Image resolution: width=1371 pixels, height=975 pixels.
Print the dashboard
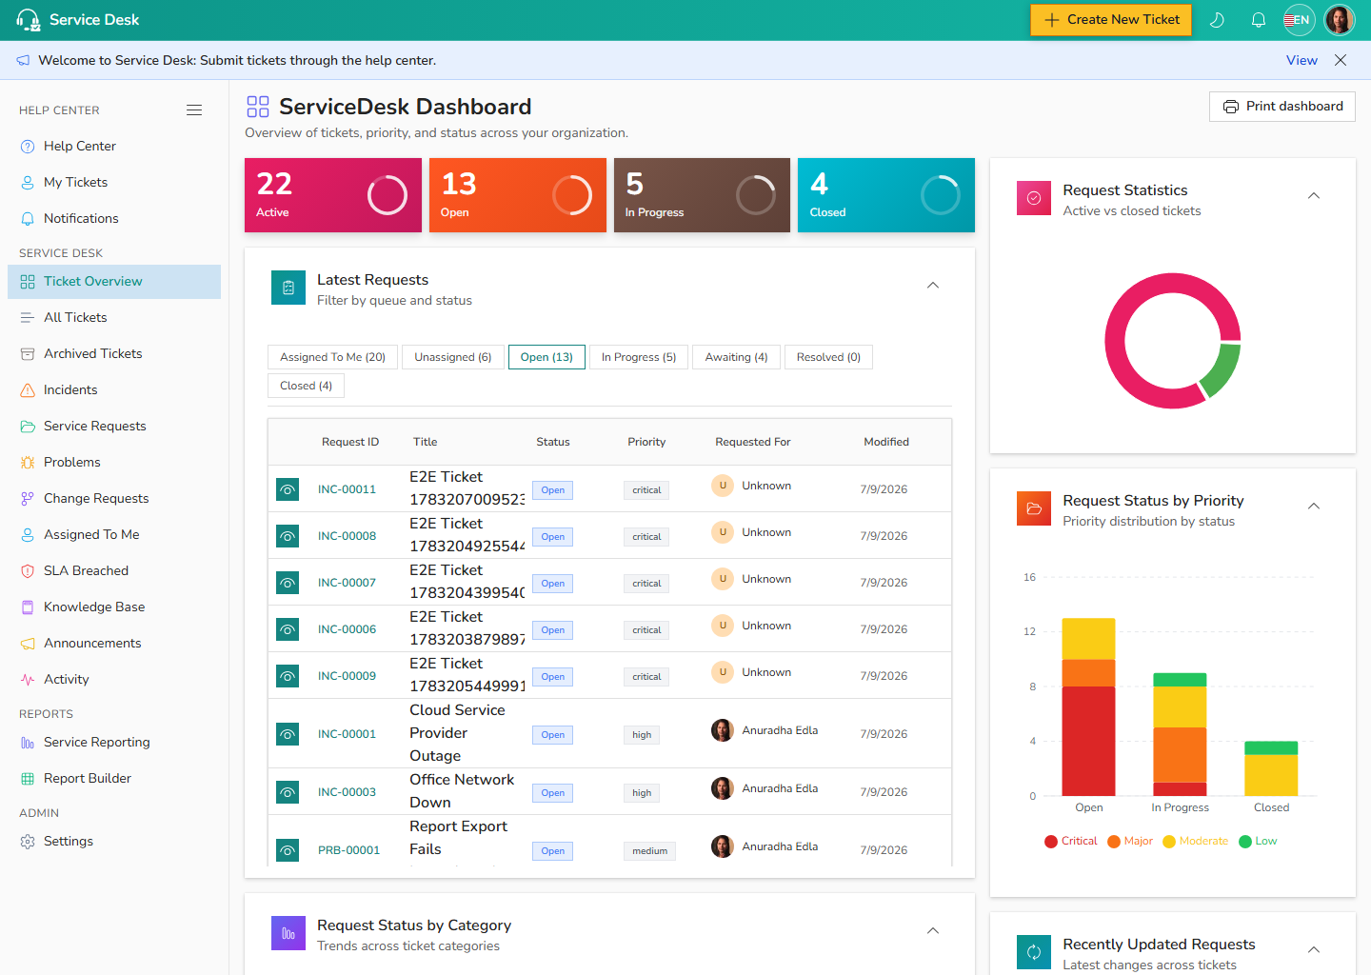click(1282, 107)
